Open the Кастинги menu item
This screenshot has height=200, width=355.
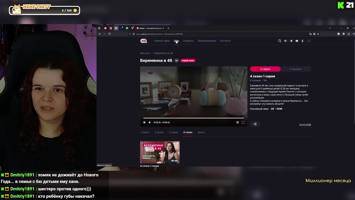pos(225,41)
